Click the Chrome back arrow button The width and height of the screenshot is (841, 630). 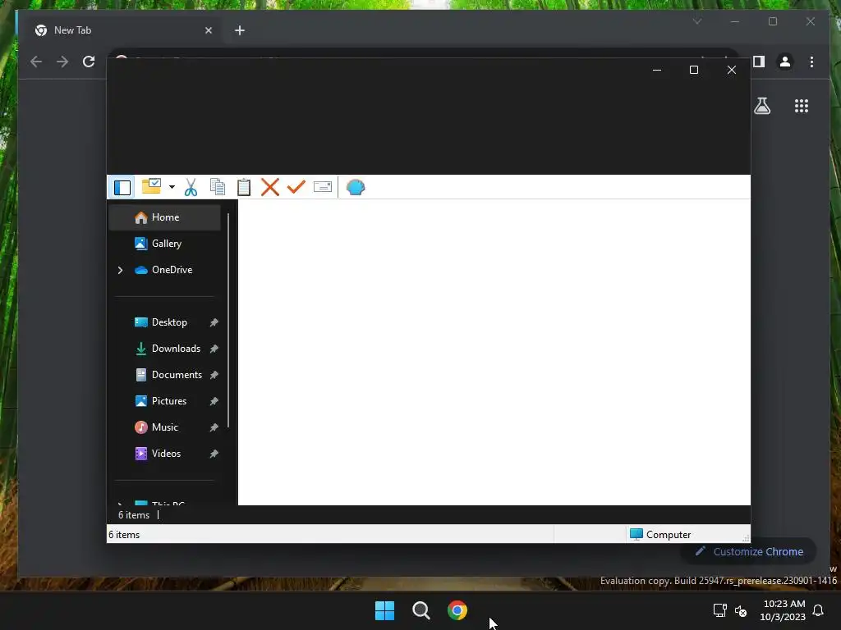[36, 62]
